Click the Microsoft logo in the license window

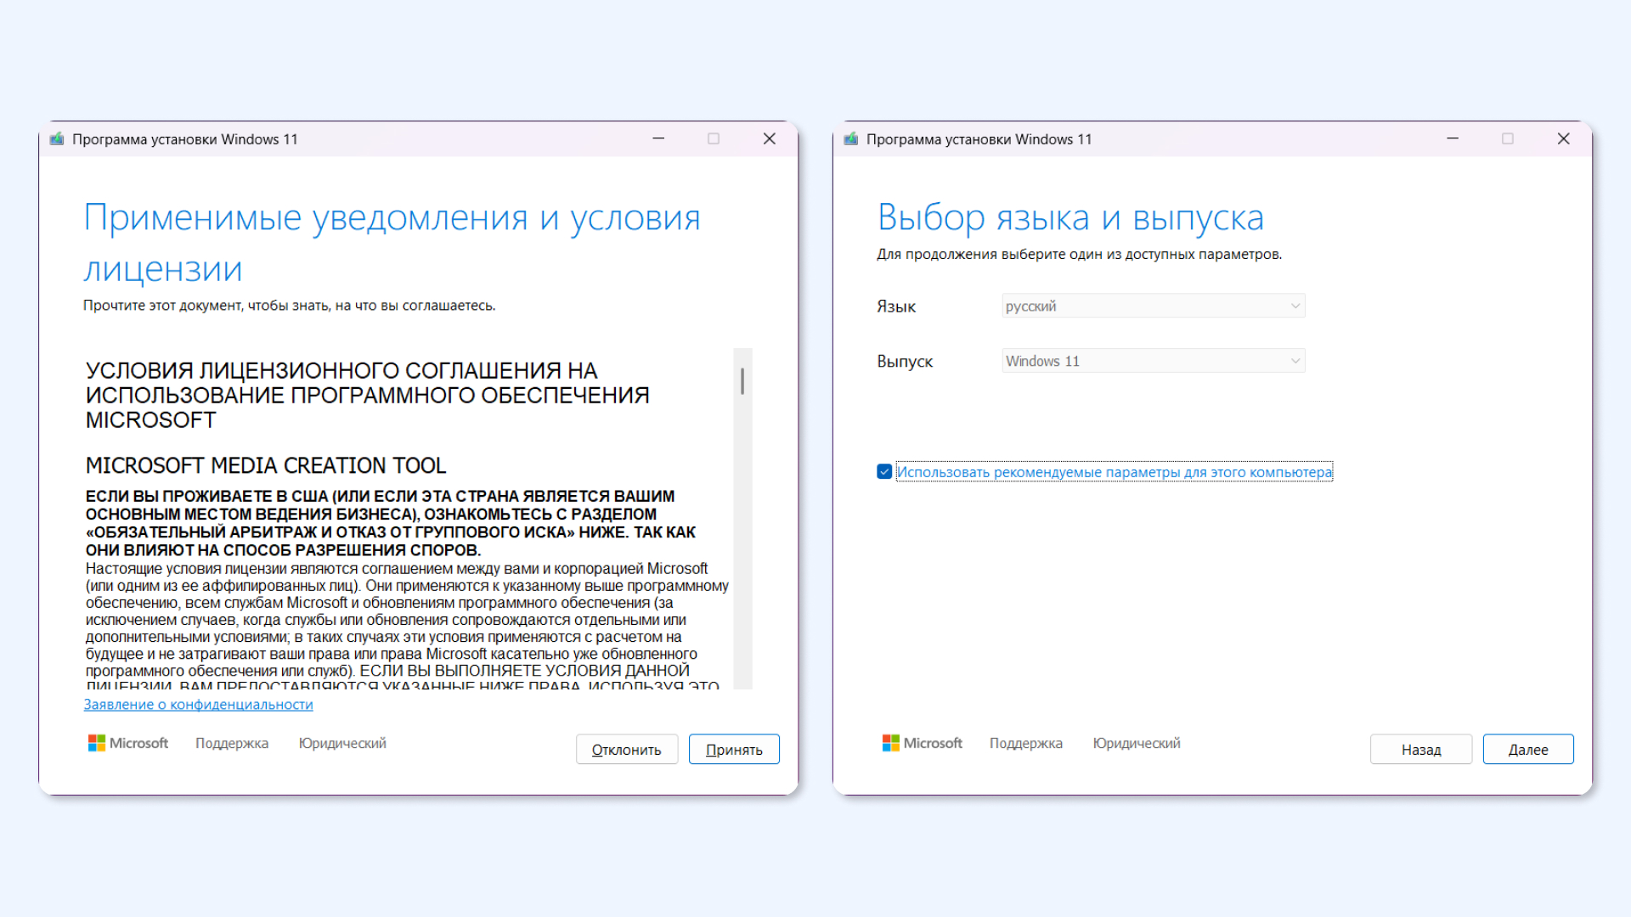click(x=128, y=743)
